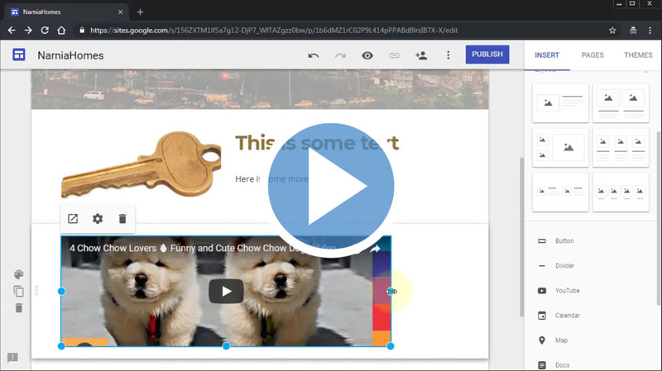Delete the embedded video with trash icon
Screen dimensions: 662x371
coord(122,219)
